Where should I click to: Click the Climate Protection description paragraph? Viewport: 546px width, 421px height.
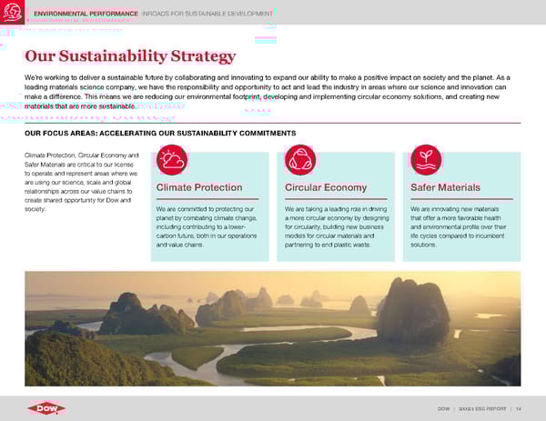tap(207, 226)
